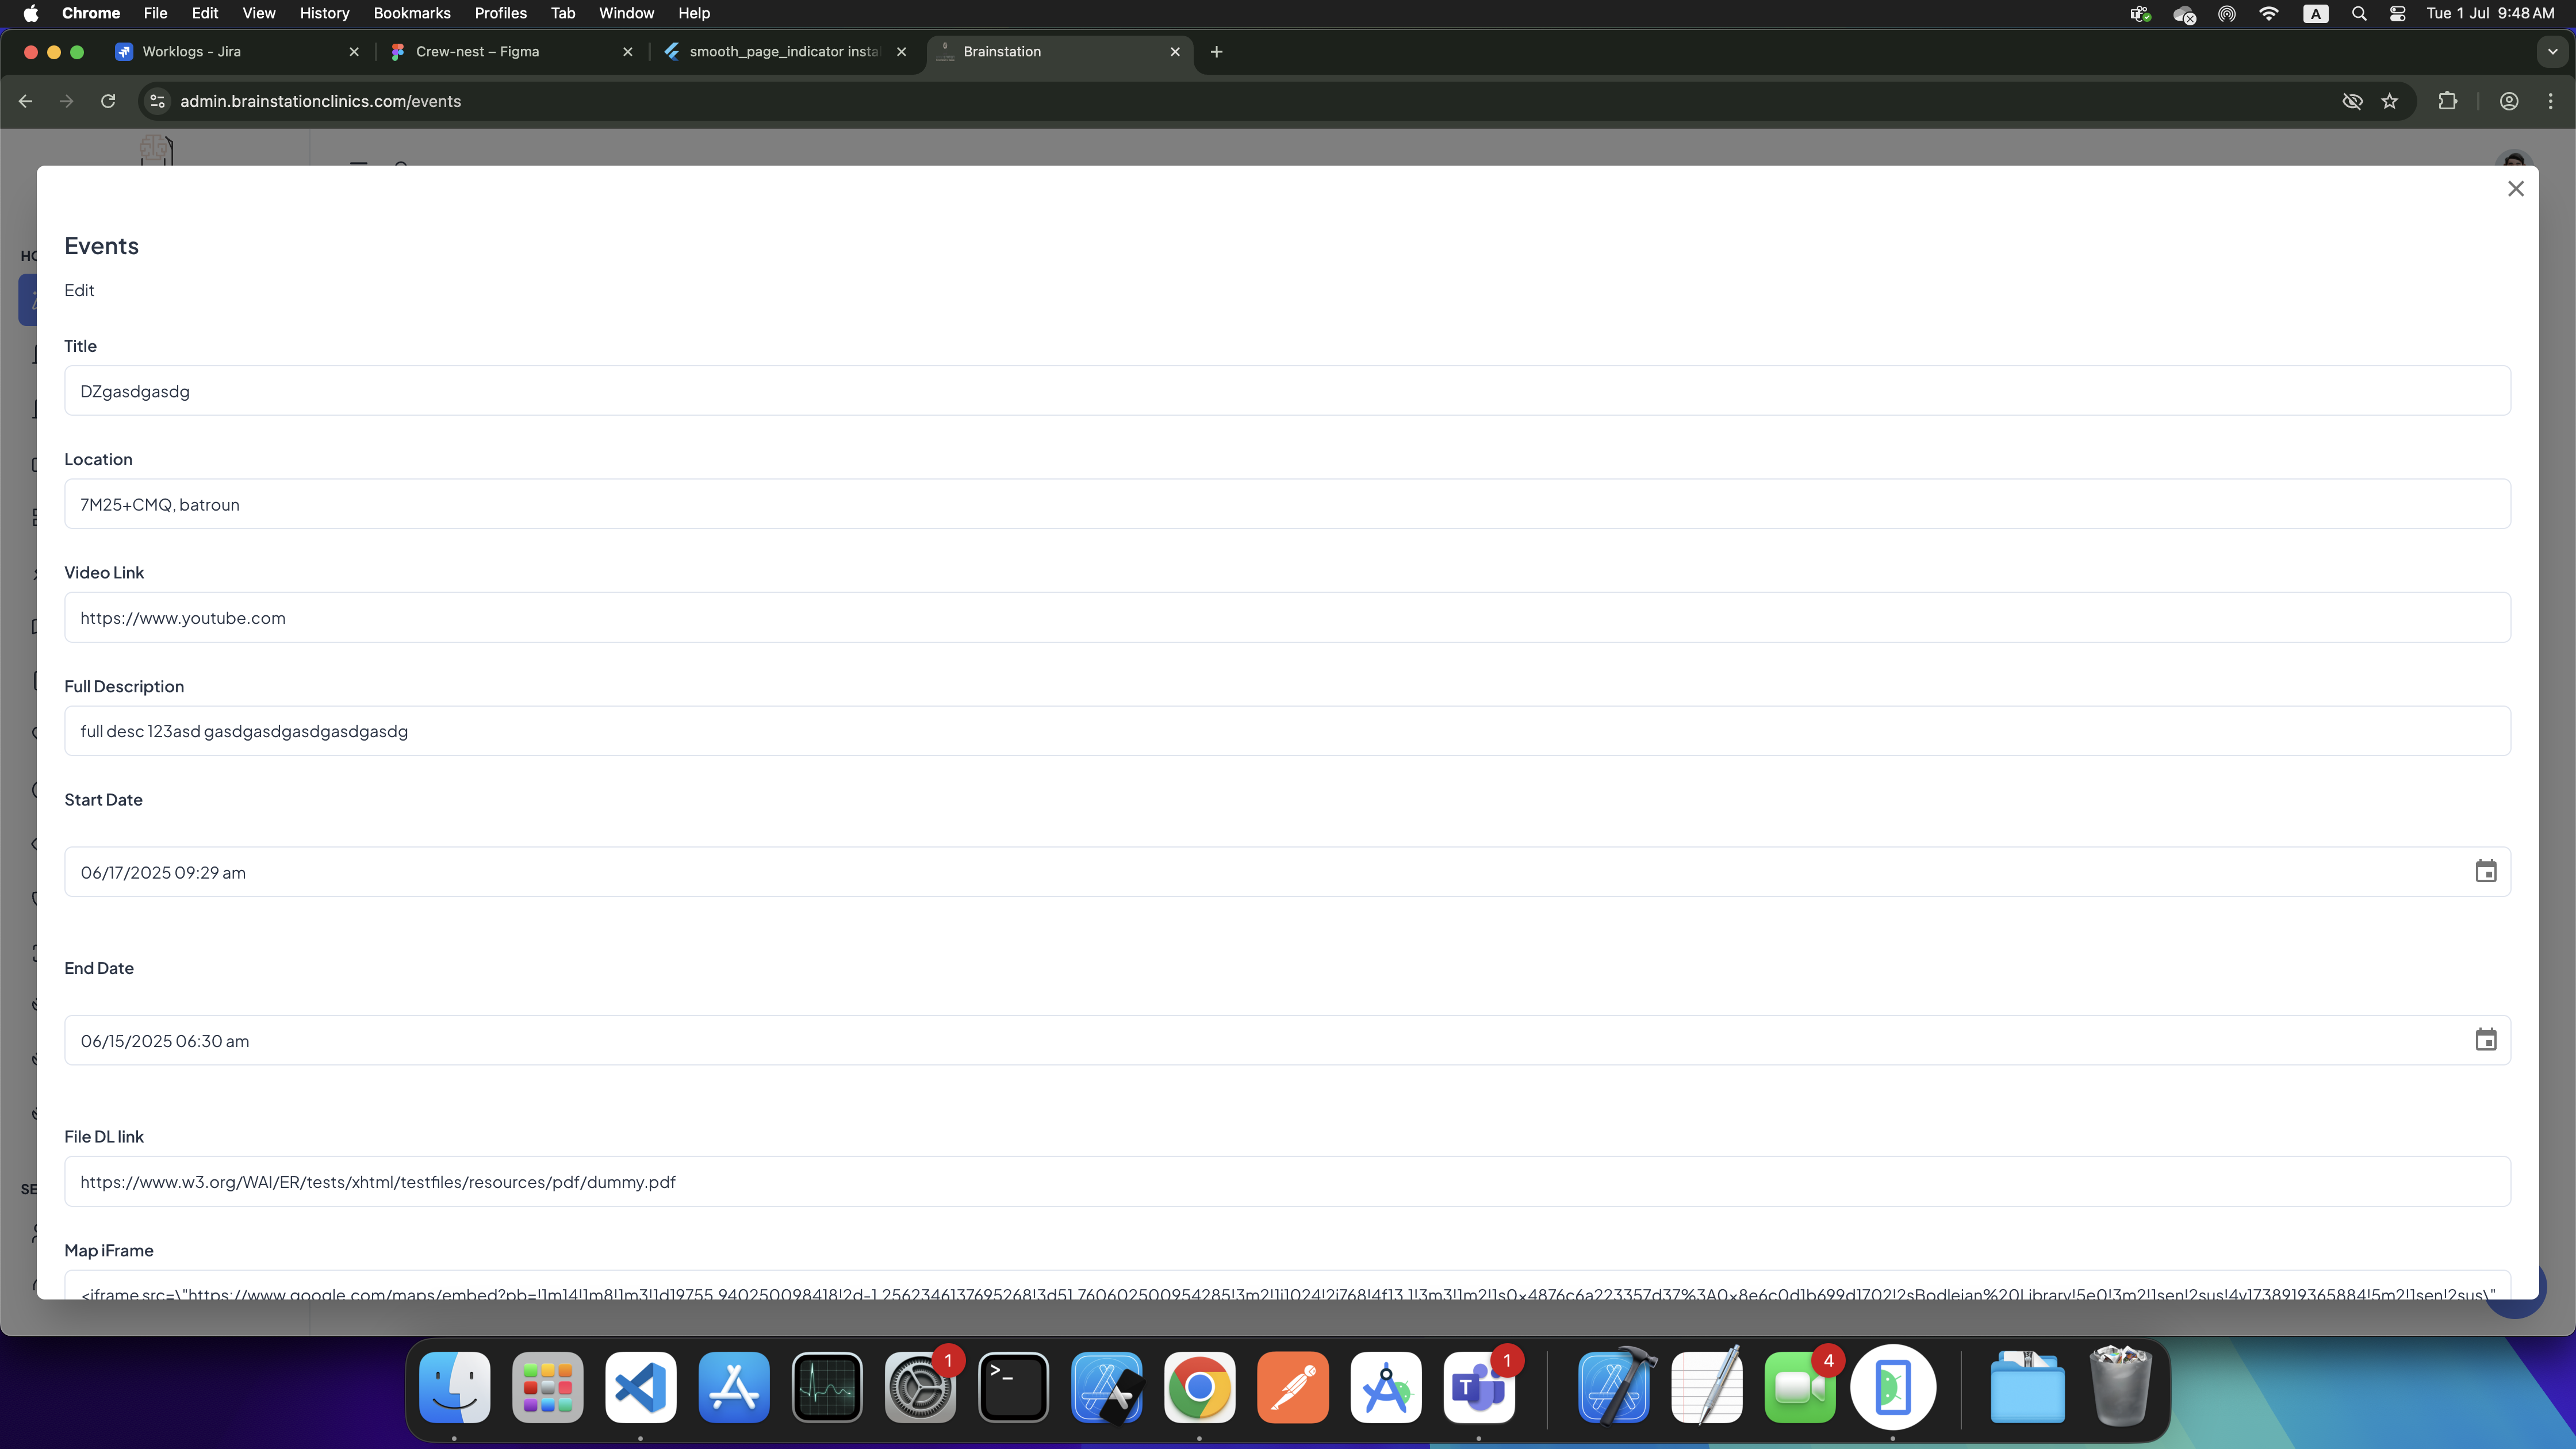Click the site info icon in the address bar
The image size is (2576, 1449).
[x=157, y=101]
